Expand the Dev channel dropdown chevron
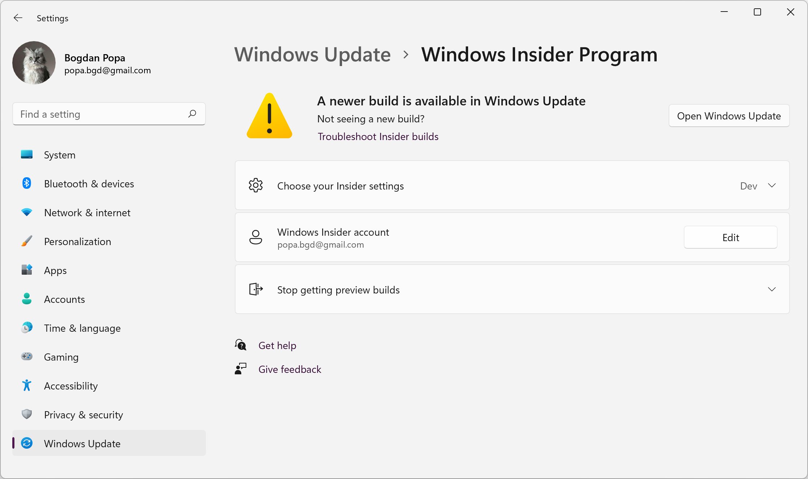Viewport: 808px width, 479px height. pos(772,186)
